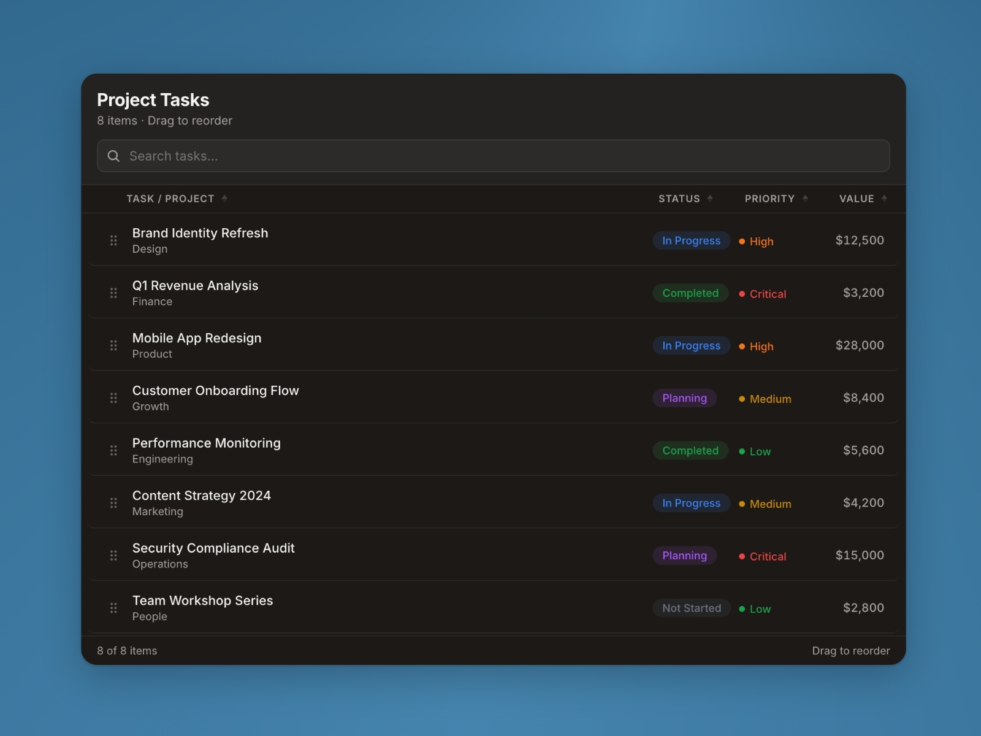This screenshot has height=736, width=981.
Task: Click Completed badge for Performance Monitoring
Action: [x=690, y=450]
